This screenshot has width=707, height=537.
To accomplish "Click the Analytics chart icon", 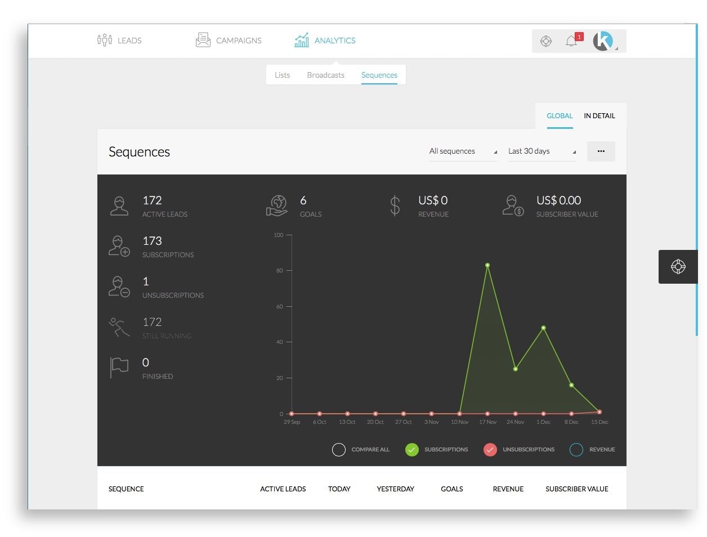I will tap(302, 40).
